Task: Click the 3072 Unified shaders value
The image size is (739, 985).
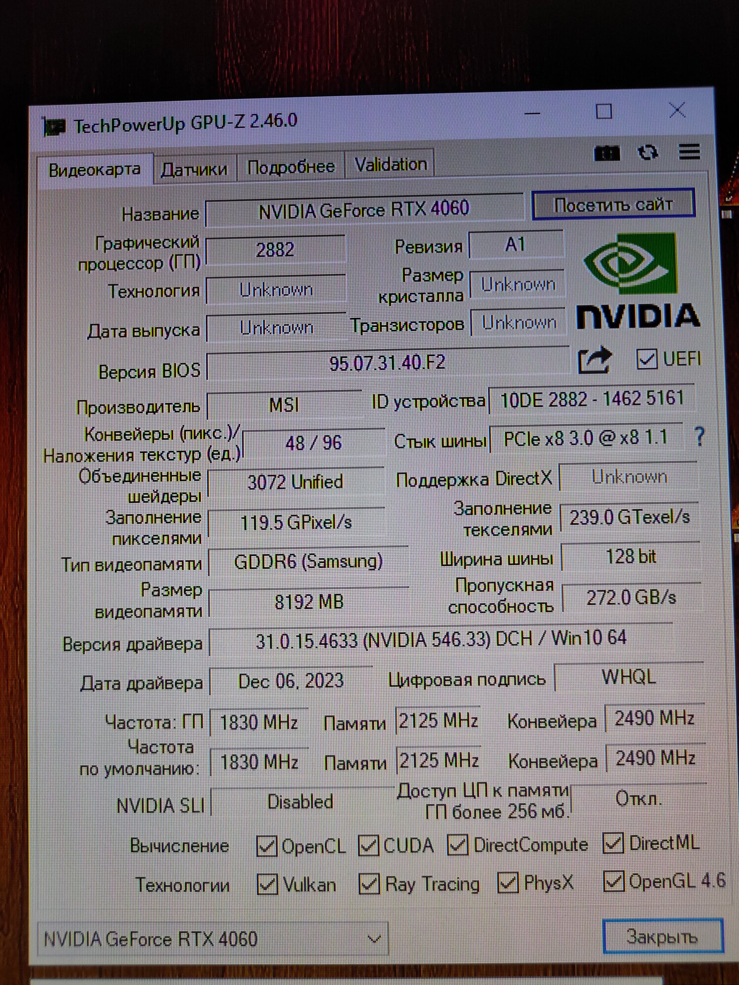Action: pyautogui.click(x=295, y=482)
